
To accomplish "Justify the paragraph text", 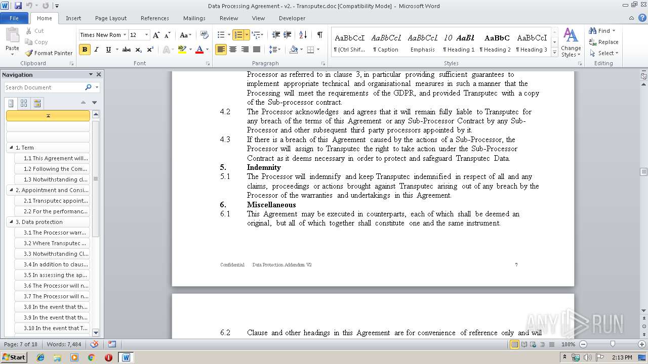I will point(257,50).
